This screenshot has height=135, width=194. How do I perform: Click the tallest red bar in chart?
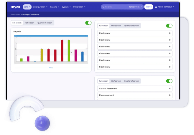pos(62,51)
